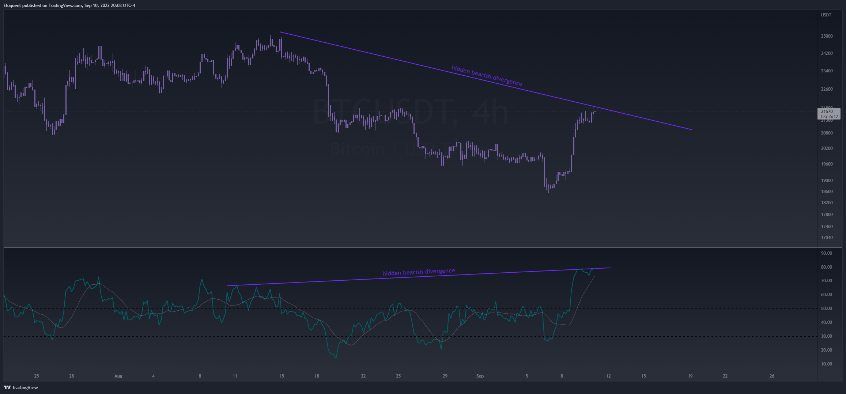Click the '18' date label on time axis

[x=317, y=376]
